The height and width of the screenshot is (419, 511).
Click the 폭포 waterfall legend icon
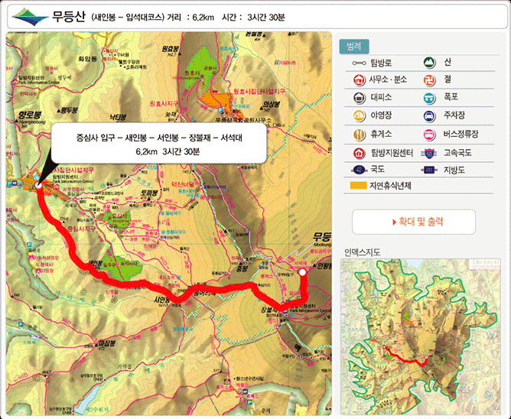(429, 98)
